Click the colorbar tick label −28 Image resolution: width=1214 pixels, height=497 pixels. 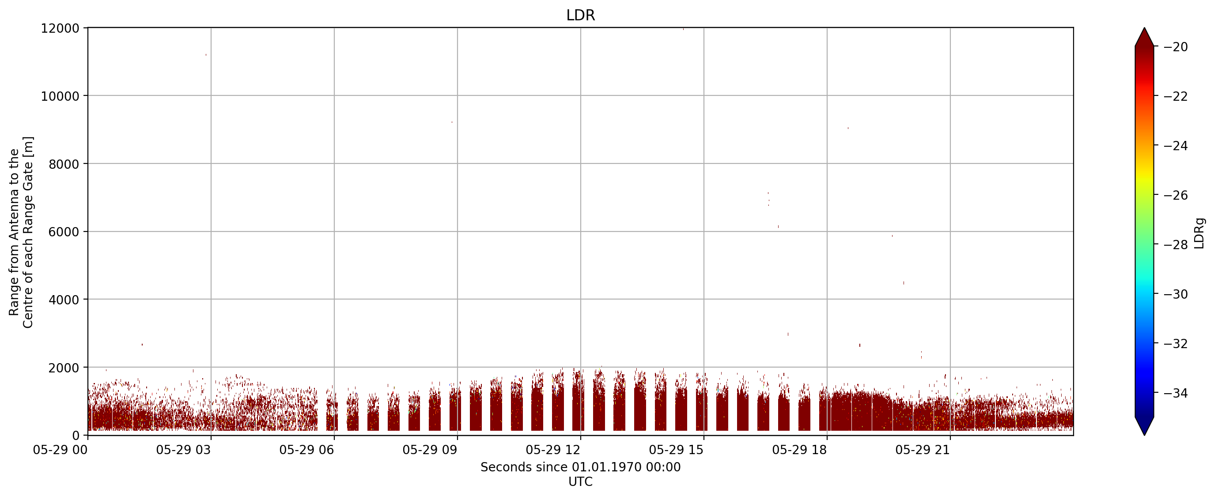(x=1176, y=245)
